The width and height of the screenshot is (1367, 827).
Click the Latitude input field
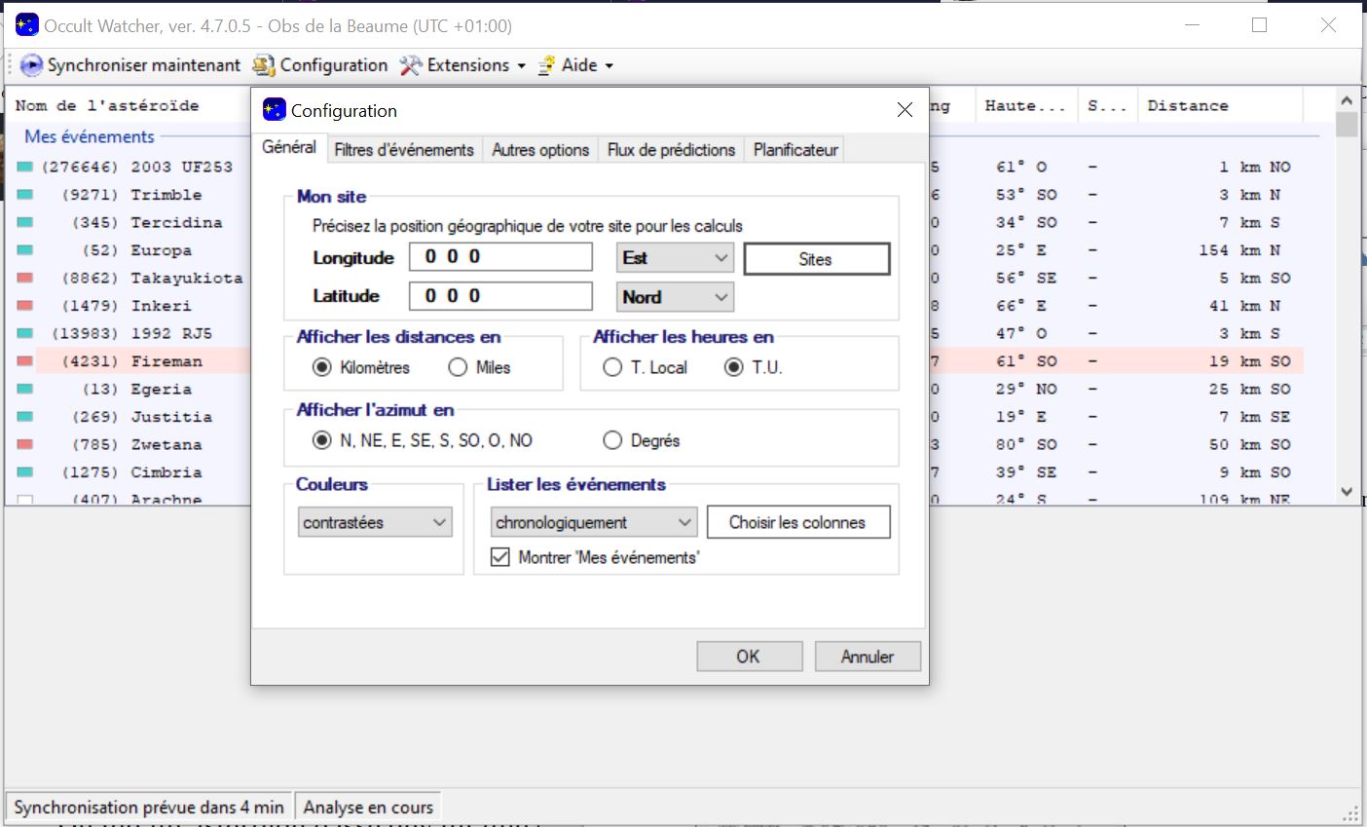[500, 296]
